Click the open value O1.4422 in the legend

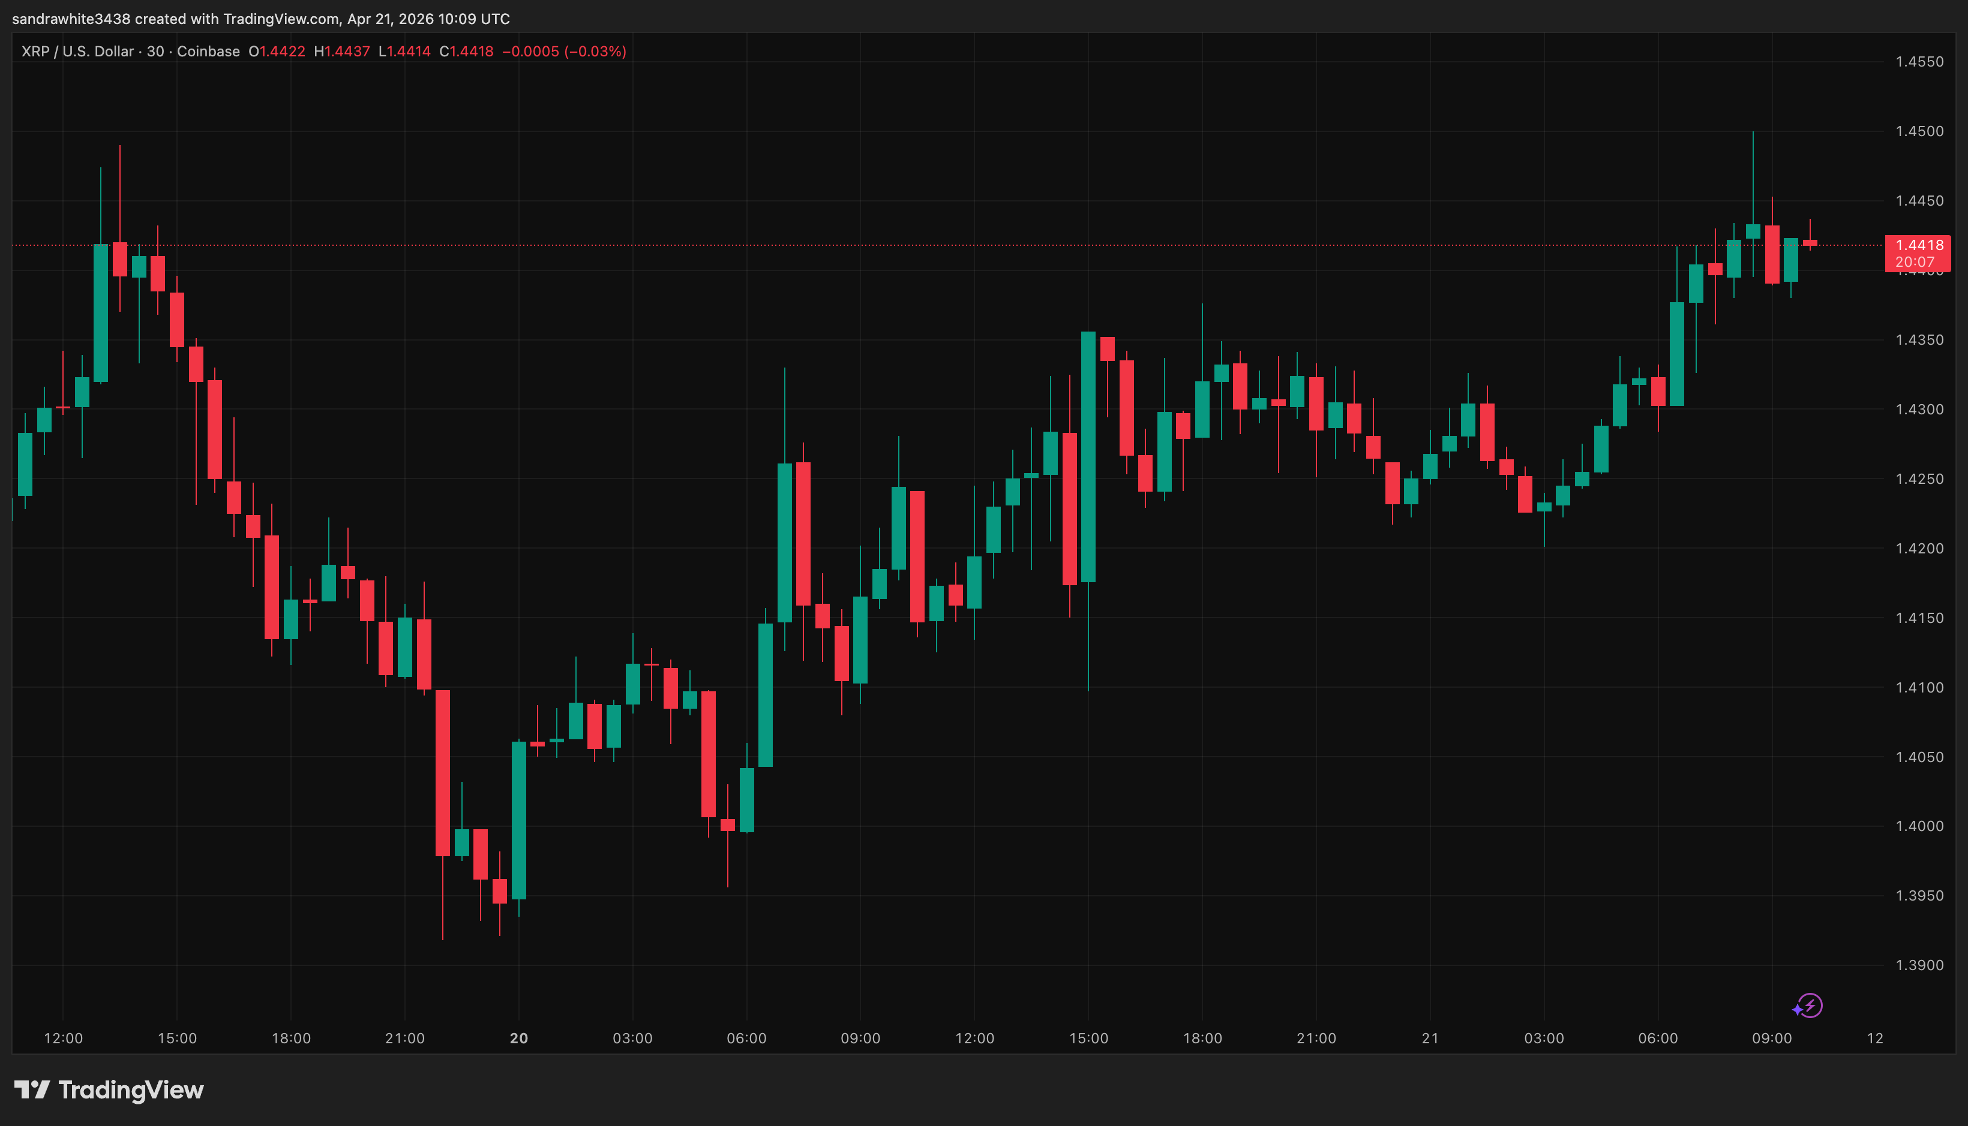tap(276, 52)
